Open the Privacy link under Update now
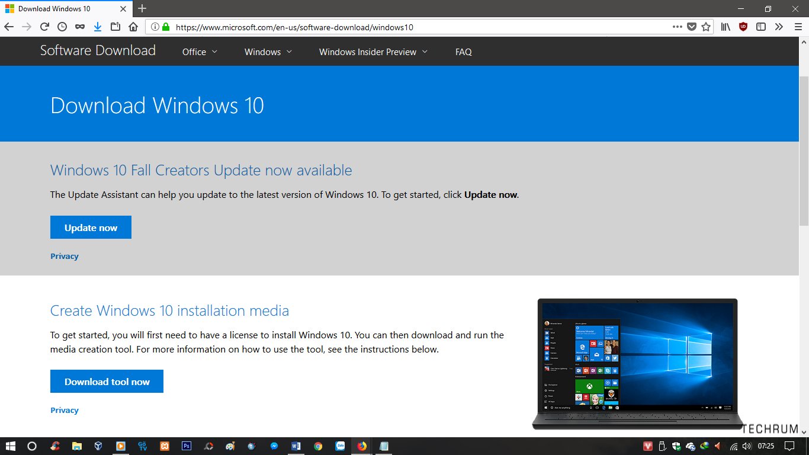This screenshot has height=455, width=809. [65, 257]
